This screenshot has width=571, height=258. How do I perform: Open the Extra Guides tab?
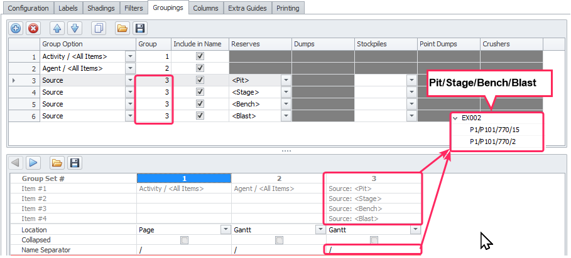pyautogui.click(x=247, y=8)
